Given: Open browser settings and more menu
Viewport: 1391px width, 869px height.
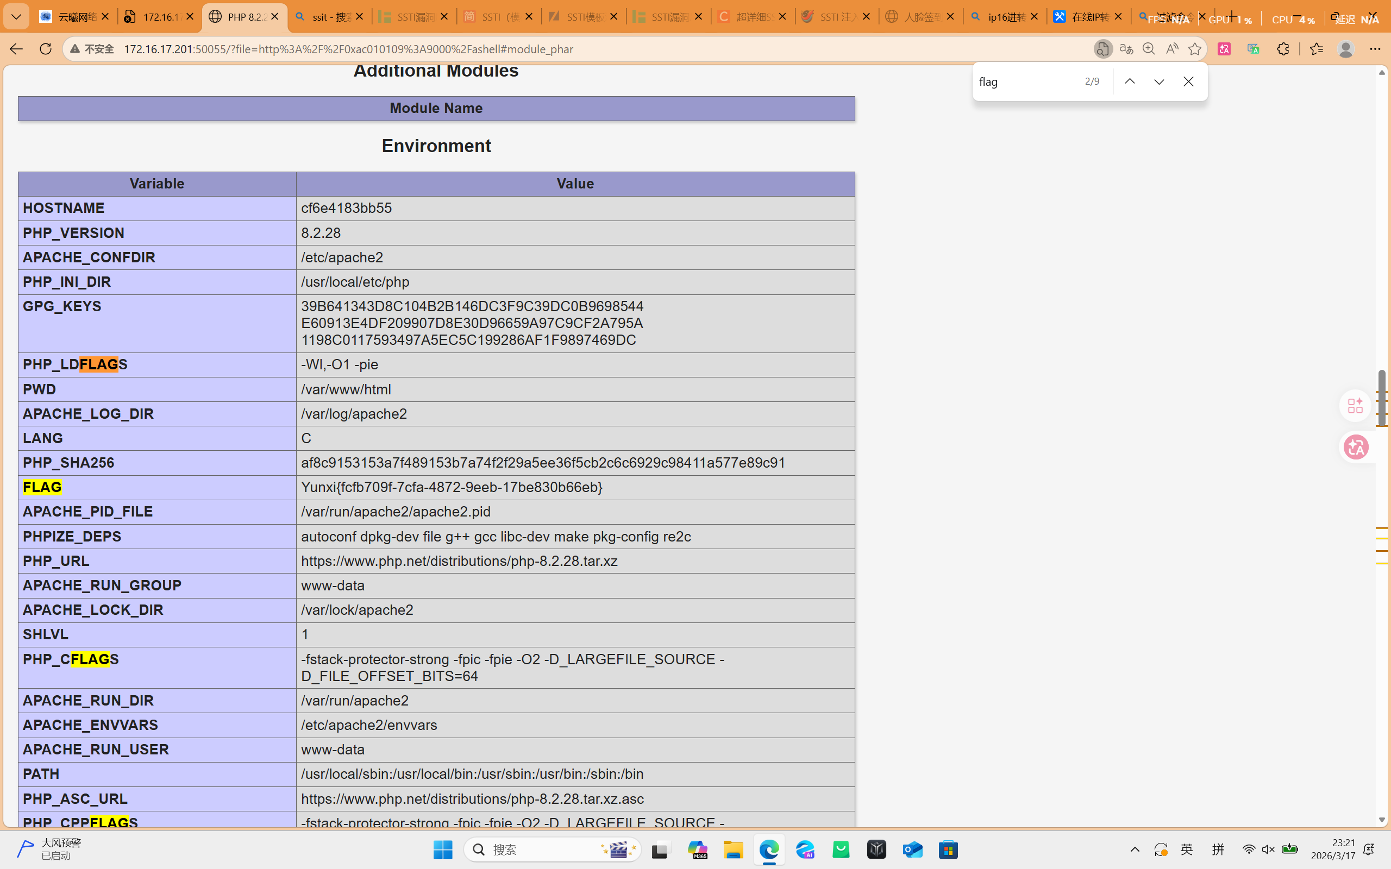Looking at the screenshot, I should point(1375,49).
